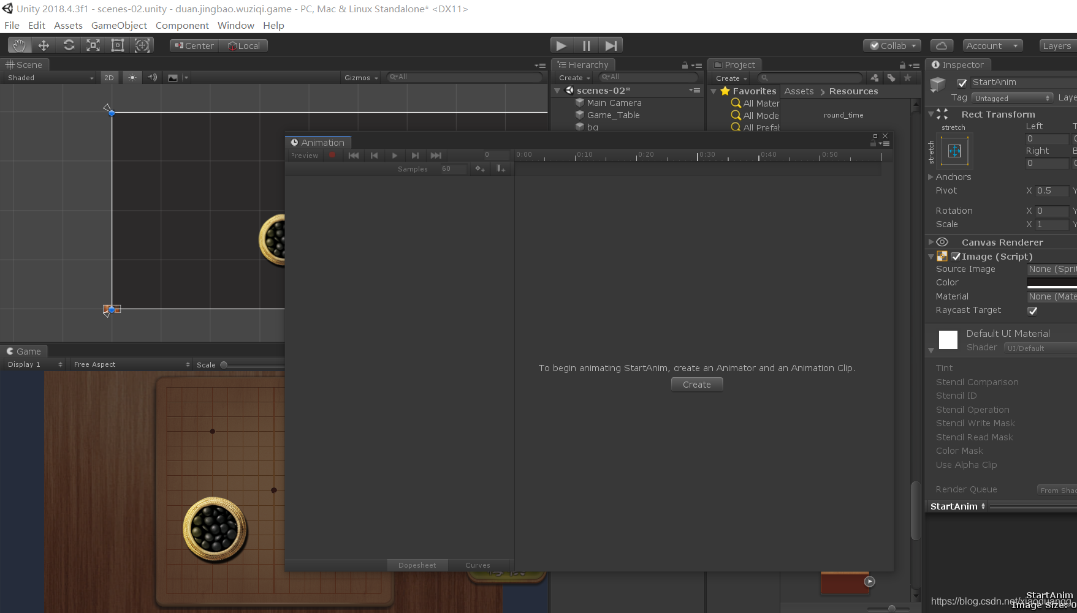Click the Add event icon

tap(501, 169)
